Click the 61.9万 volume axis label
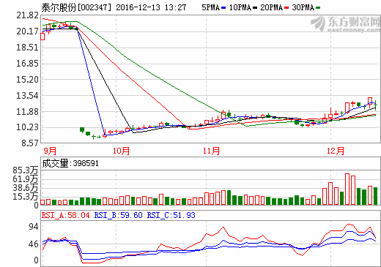Viewport: 381px width, 267px height. (26, 179)
